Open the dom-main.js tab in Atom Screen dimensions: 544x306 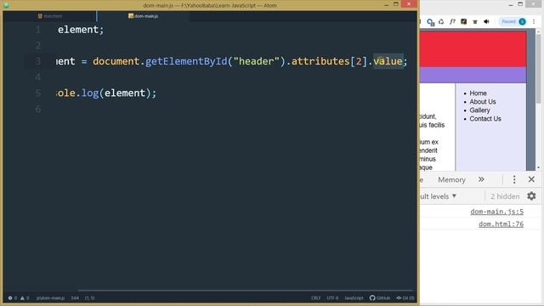point(143,16)
